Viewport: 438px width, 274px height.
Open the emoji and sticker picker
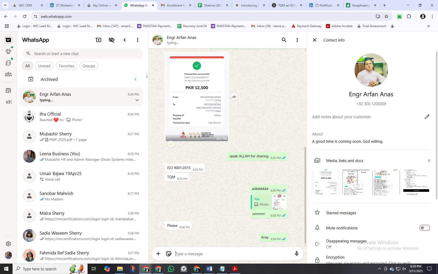(x=169, y=254)
